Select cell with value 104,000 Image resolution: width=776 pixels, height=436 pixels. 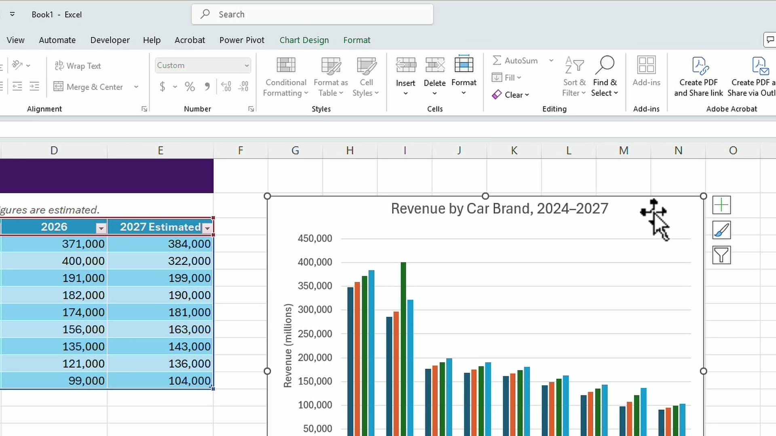pyautogui.click(x=160, y=381)
